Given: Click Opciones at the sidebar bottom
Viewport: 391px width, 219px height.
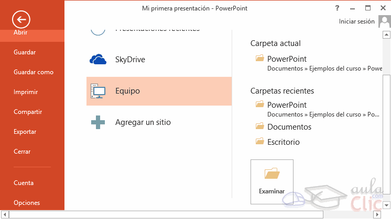Looking at the screenshot, I should click(x=27, y=203).
